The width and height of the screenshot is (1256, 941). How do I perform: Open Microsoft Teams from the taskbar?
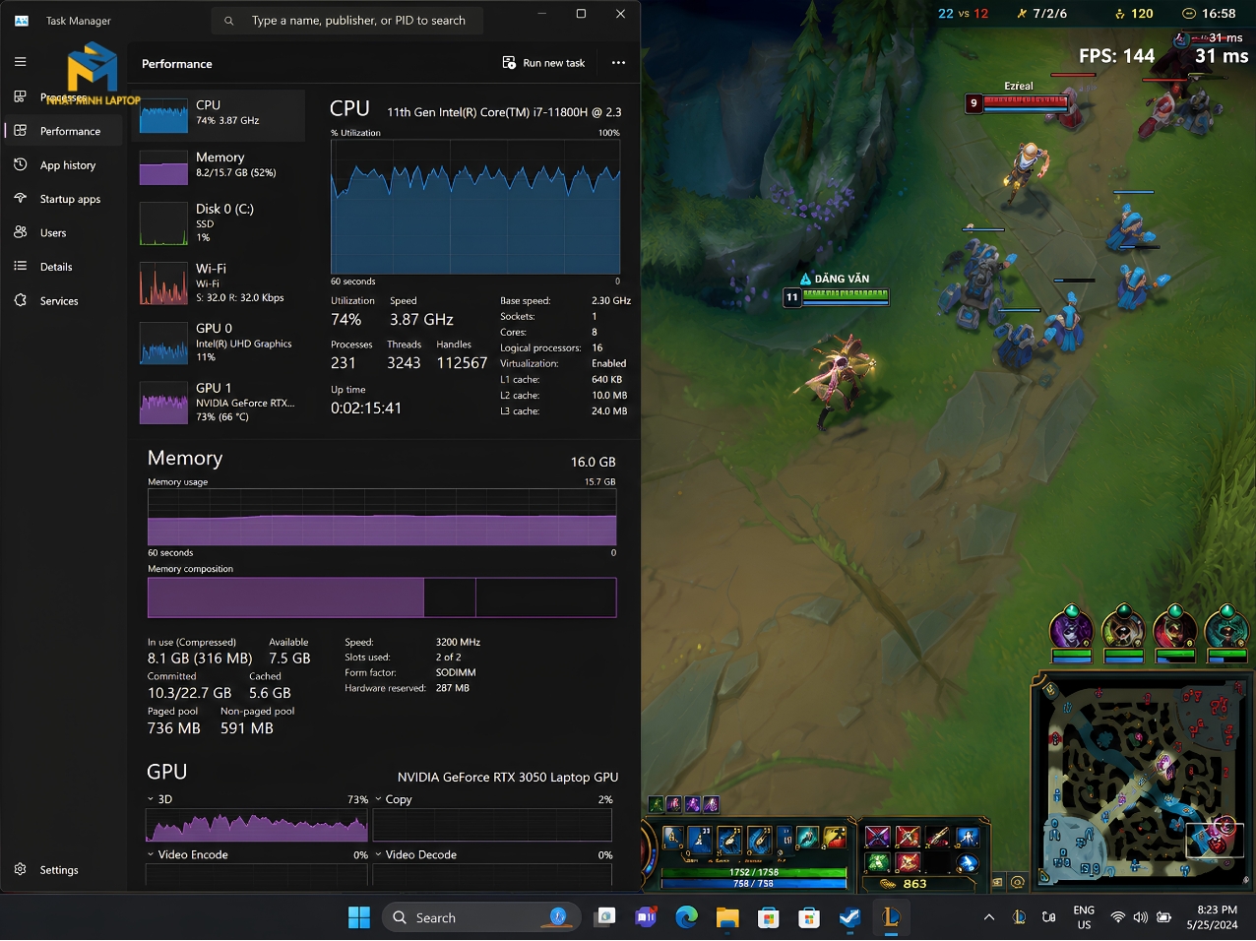646,917
